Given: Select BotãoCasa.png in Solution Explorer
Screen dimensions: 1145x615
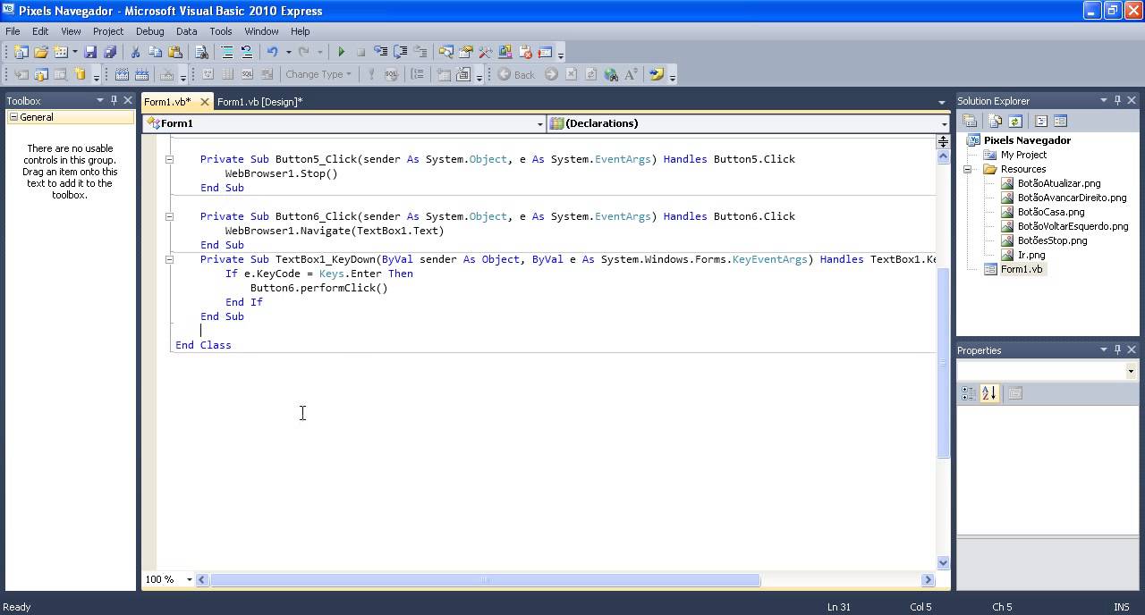Looking at the screenshot, I should pos(1051,212).
